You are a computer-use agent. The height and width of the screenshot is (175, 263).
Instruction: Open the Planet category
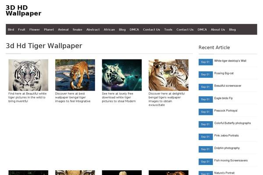pos(49,30)
